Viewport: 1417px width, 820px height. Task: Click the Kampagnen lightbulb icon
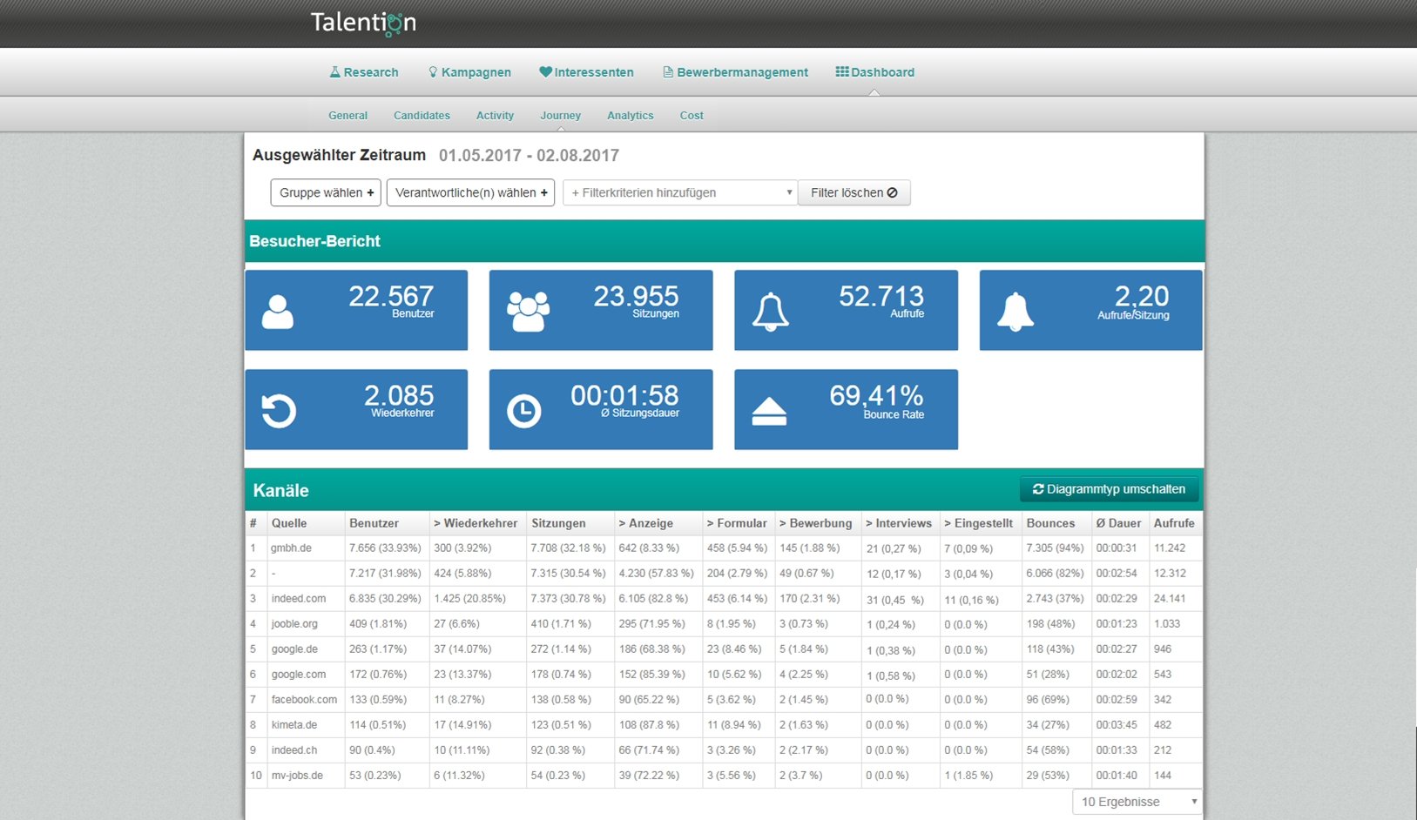pyautogui.click(x=433, y=72)
